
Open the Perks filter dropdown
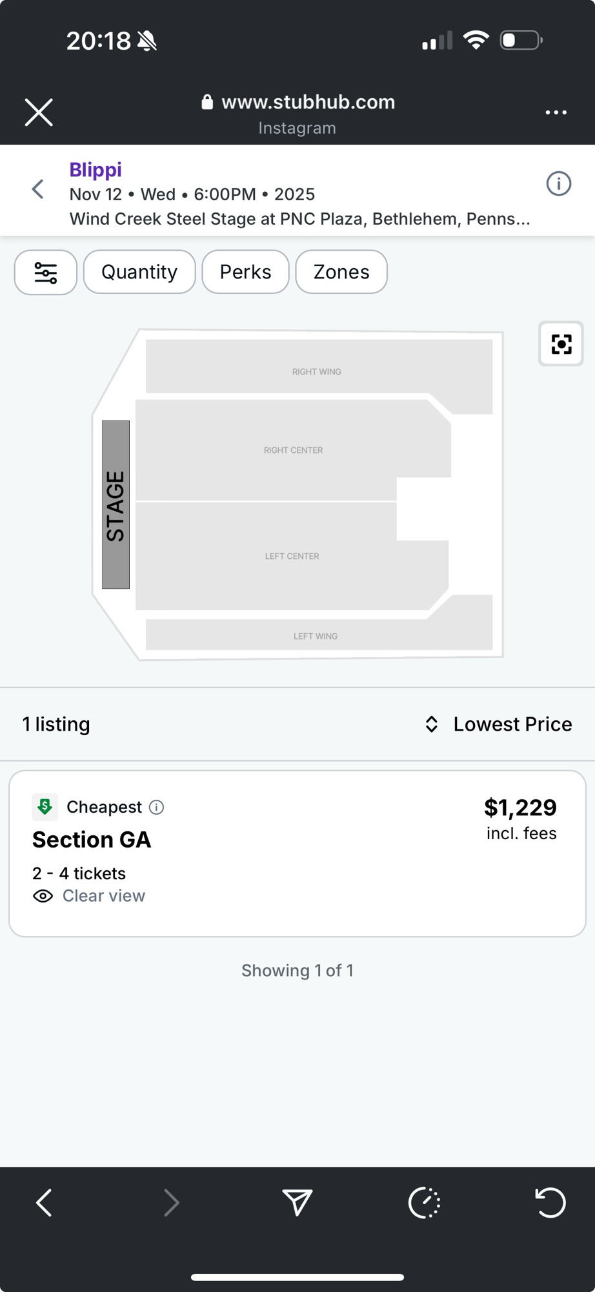click(x=245, y=272)
